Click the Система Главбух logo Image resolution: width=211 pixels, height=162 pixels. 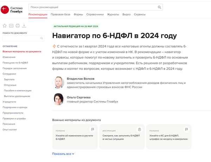12,10
